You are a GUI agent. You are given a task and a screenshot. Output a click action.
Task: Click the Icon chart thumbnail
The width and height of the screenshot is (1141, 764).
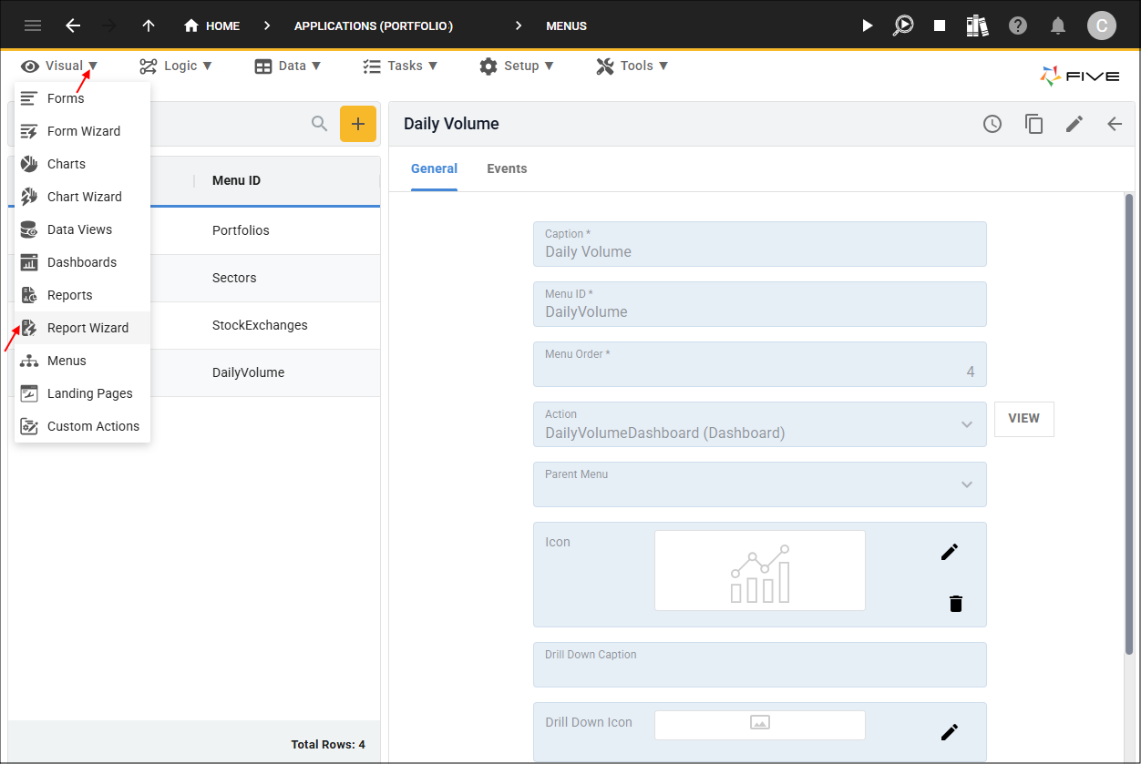point(759,571)
